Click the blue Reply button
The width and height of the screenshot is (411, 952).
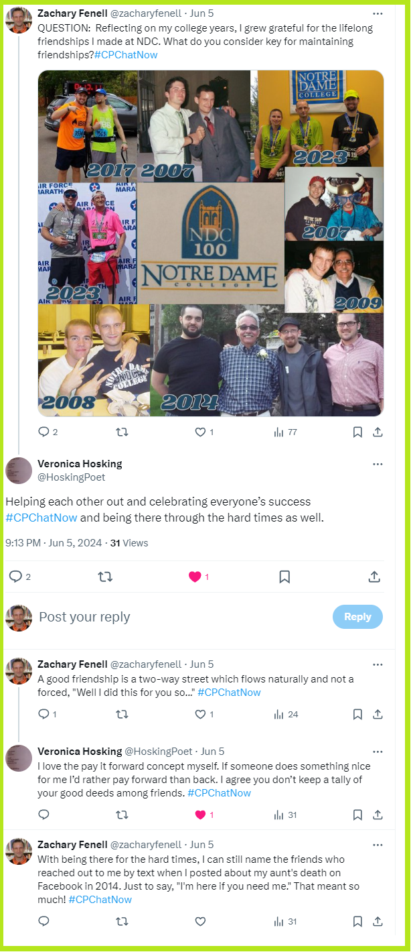(357, 617)
